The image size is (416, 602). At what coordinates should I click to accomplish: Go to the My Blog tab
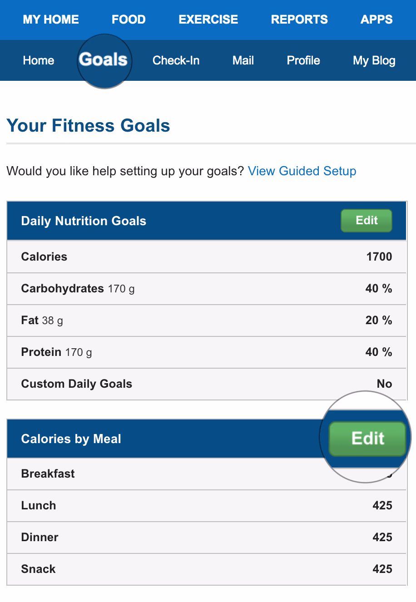pyautogui.click(x=374, y=60)
